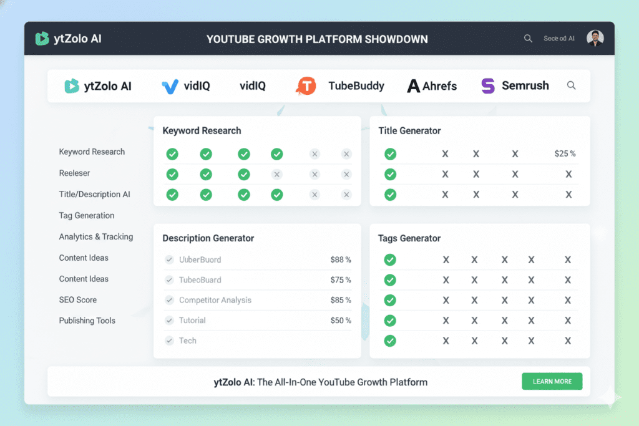
Task: Click the Ahrefs brand icon
Action: (x=413, y=85)
